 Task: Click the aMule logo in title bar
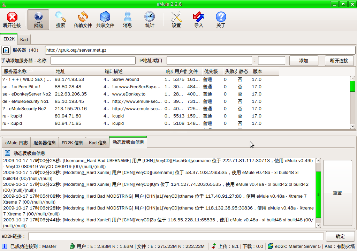[x=3, y=4]
